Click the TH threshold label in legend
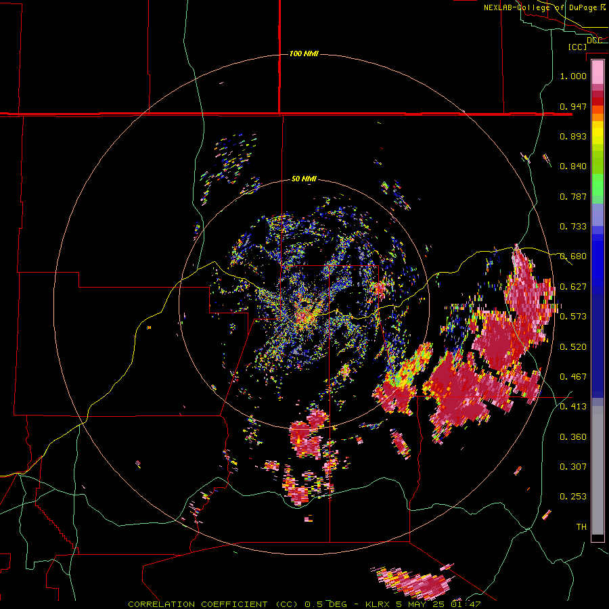Viewport: 609px width, 609px height. (581, 527)
